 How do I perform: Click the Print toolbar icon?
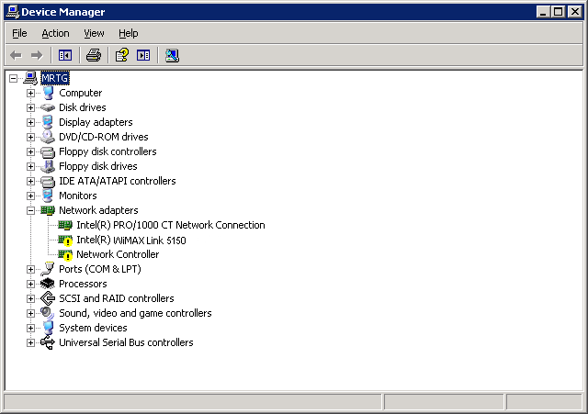tap(94, 55)
